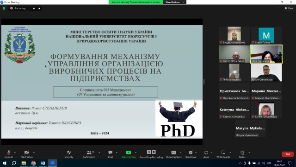Open the Windows notification center
This screenshot has width=296, height=167.
point(290,163)
